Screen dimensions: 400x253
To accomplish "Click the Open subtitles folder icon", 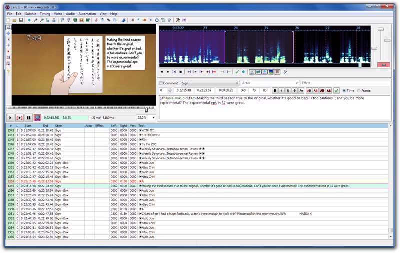I will point(15,20).
